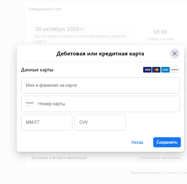
Task: Click the card icon inside Номер карты field
Action: coord(30,104)
